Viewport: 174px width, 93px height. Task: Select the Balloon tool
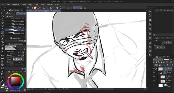pos(2,77)
